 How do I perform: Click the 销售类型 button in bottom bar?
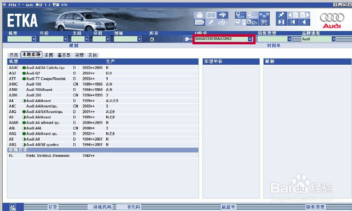coord(315,207)
